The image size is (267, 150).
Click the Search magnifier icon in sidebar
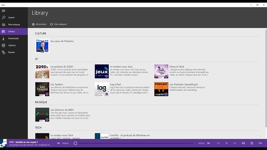pos(4,17)
